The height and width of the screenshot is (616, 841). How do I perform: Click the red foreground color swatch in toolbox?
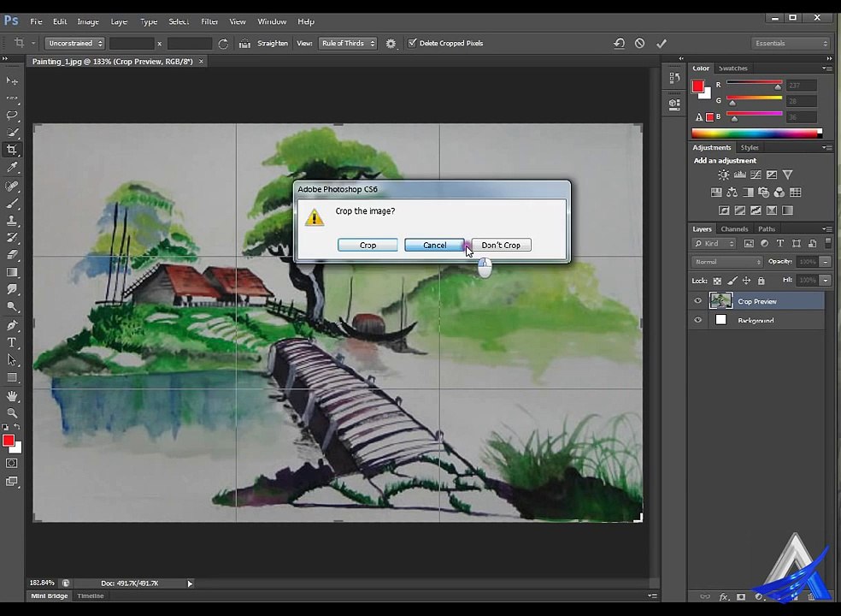coord(8,441)
